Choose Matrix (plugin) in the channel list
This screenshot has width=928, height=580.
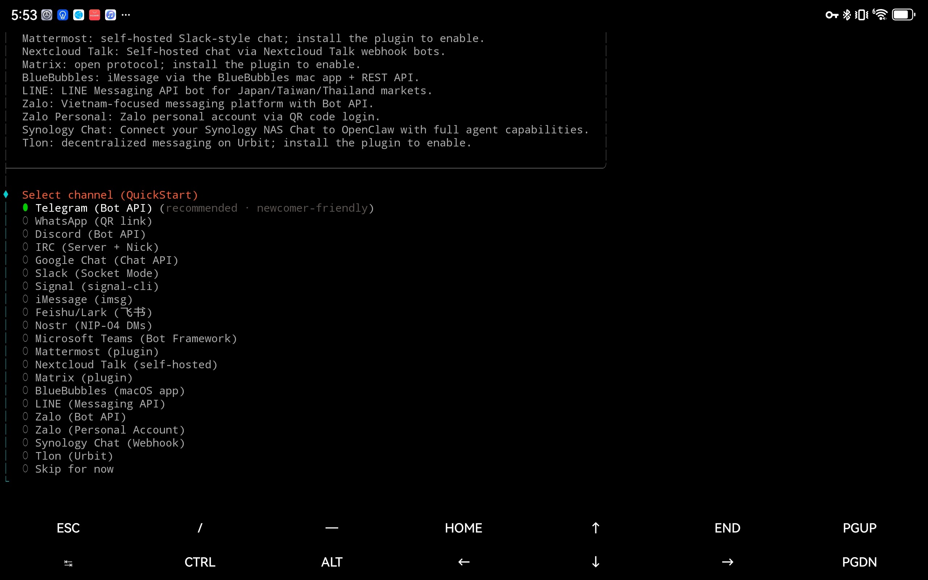pyautogui.click(x=78, y=377)
